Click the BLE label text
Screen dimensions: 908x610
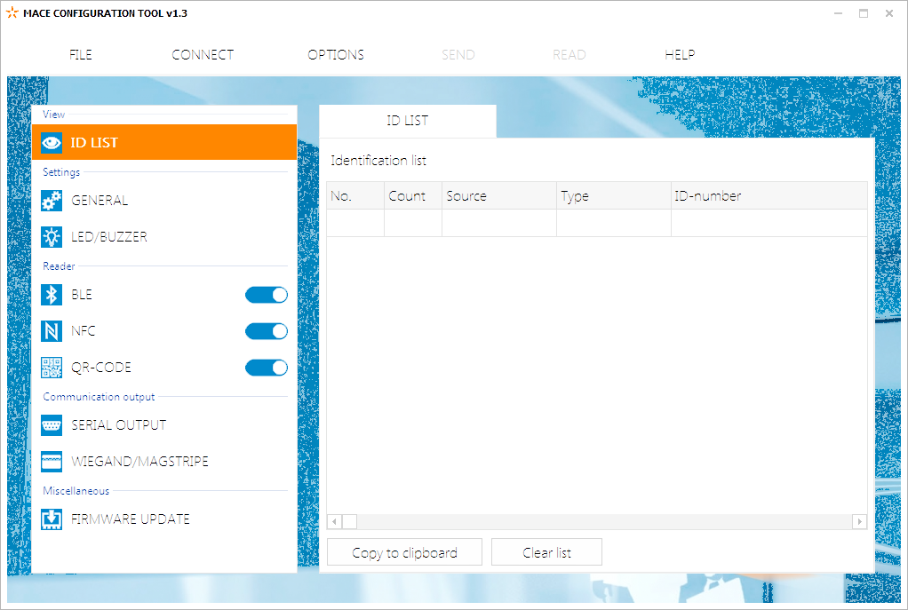[82, 295]
